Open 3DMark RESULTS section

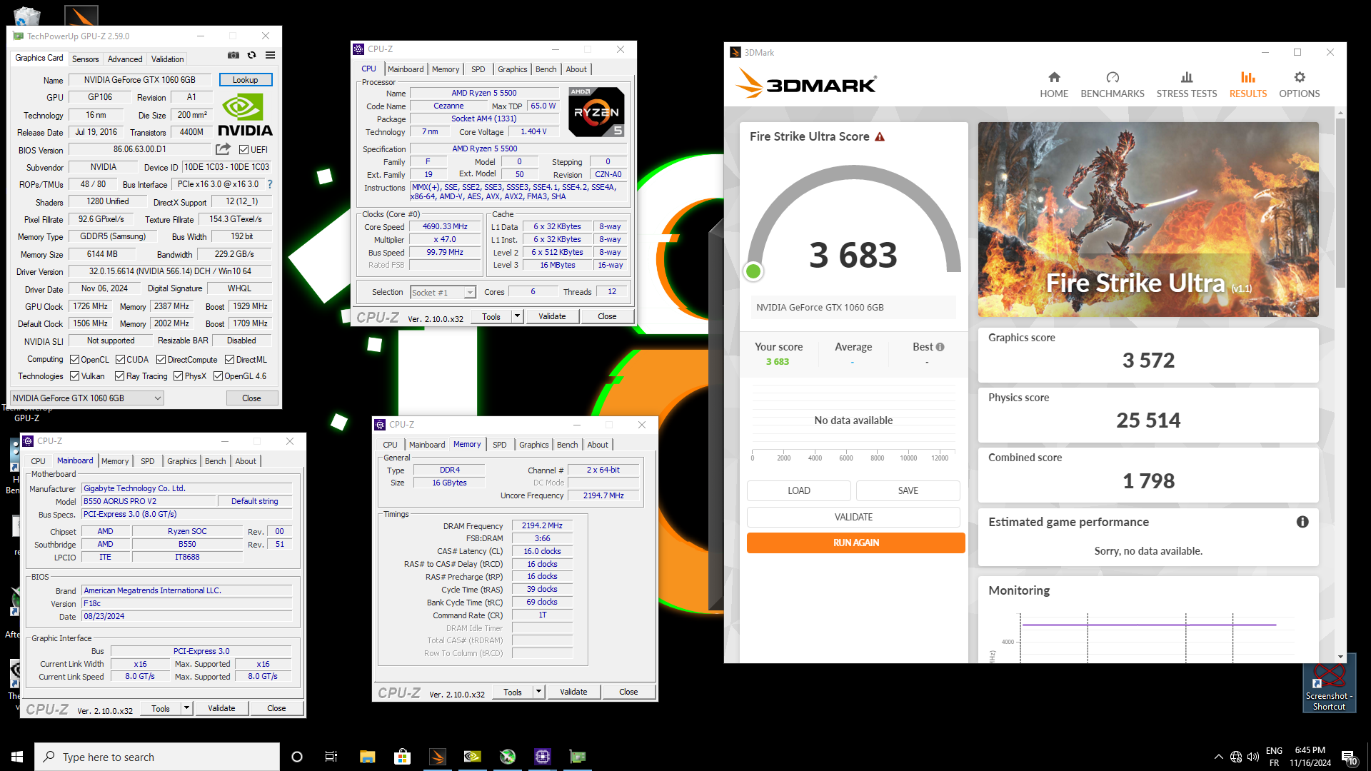(1248, 84)
